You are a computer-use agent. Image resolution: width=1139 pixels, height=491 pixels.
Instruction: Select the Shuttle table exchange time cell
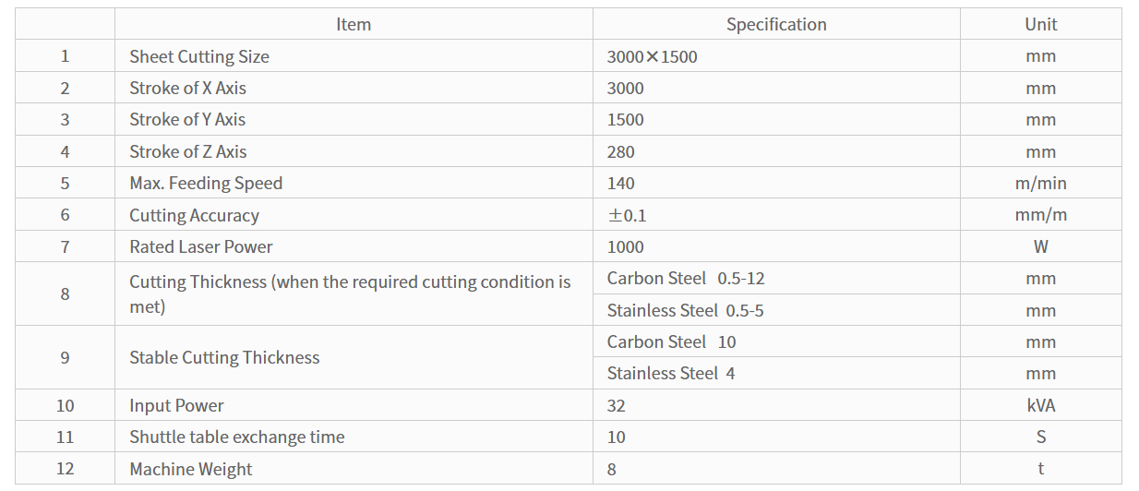[354, 437]
